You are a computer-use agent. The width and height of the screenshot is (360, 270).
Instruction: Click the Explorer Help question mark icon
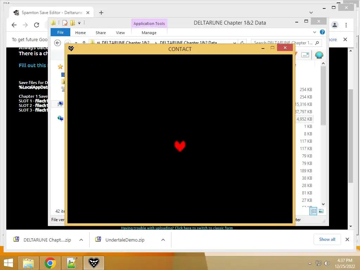[x=322, y=32]
